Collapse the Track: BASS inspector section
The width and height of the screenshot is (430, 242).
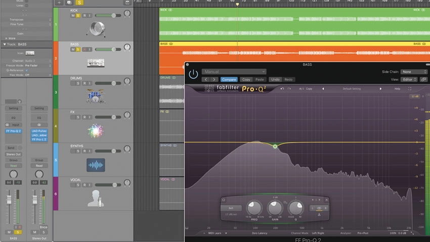(x=5, y=44)
